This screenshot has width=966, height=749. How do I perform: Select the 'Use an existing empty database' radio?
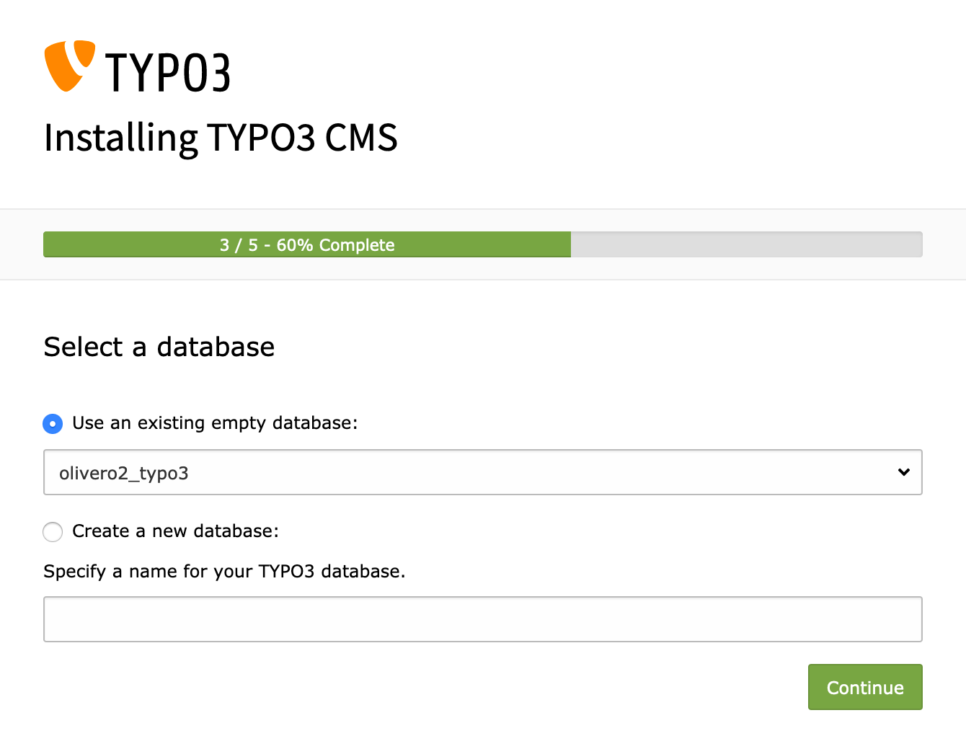pyautogui.click(x=53, y=423)
